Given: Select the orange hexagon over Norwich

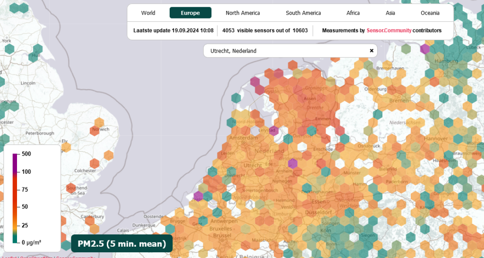Looking at the screenshot, I should 95,130.
